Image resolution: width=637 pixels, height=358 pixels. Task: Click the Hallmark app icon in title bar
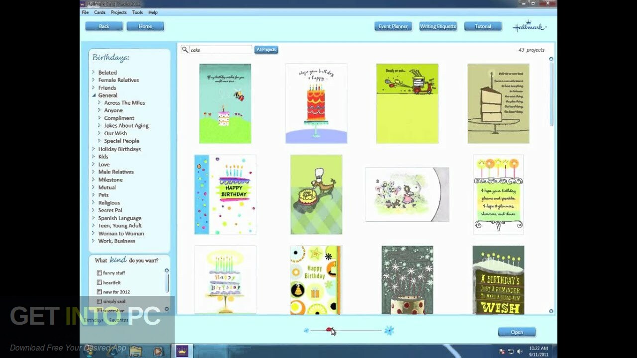(x=83, y=4)
